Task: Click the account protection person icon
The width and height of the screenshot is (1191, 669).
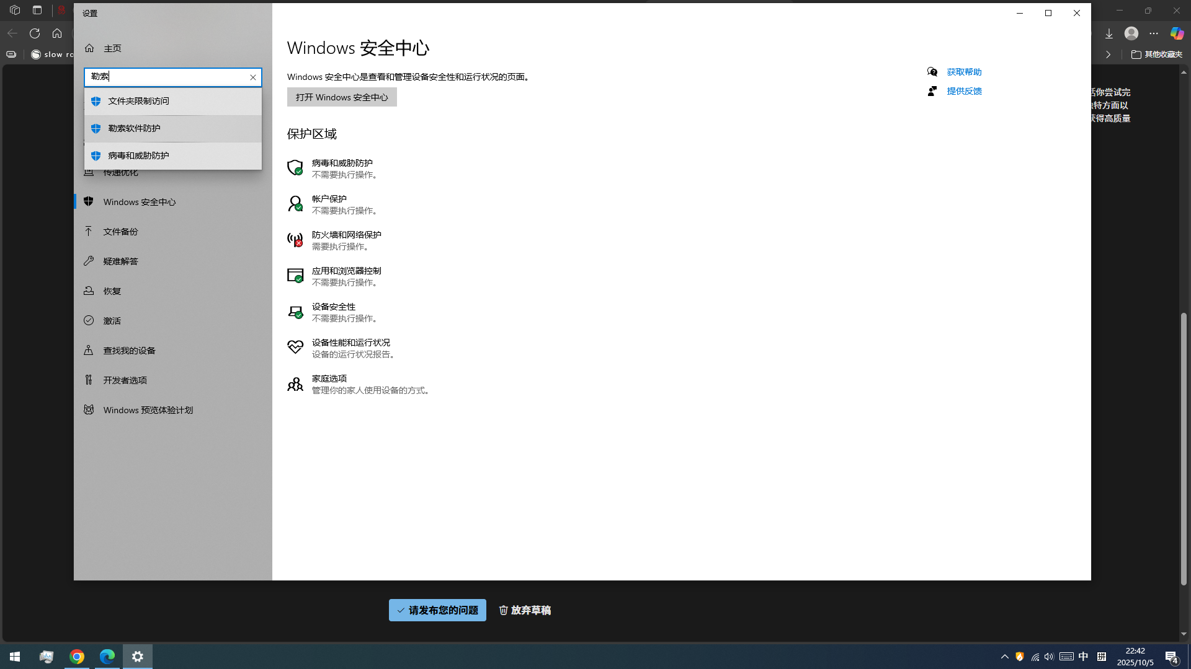Action: point(295,204)
